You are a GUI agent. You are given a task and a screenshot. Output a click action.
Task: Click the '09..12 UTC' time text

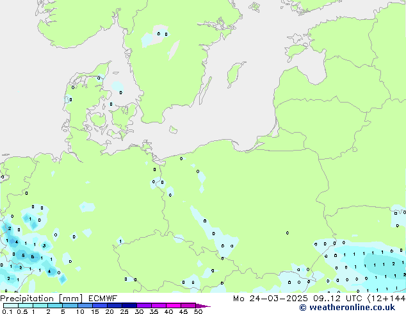point(337,299)
